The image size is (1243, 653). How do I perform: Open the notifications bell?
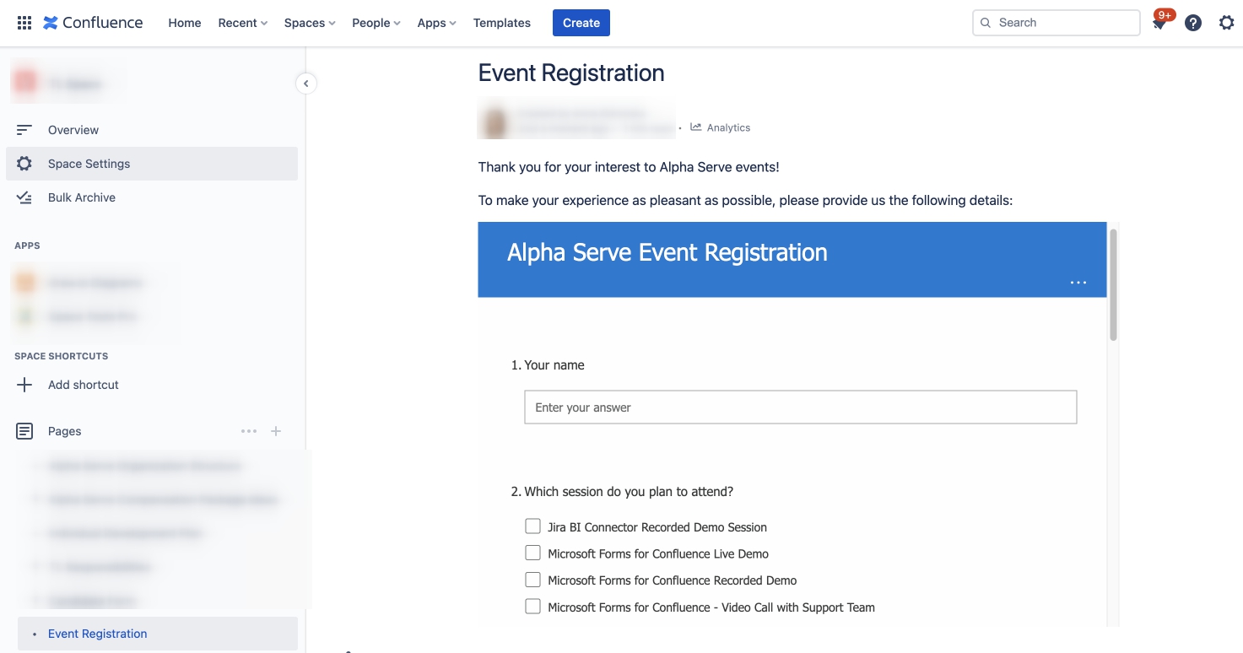(x=1160, y=23)
